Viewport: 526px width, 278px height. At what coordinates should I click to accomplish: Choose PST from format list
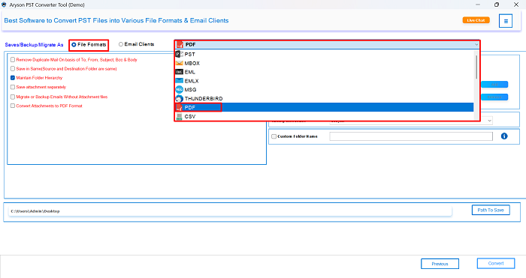324,54
